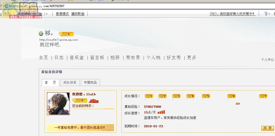This screenshot has width=275, height=136.
Task: Switch to 普通模式 view
Action: (62, 14)
